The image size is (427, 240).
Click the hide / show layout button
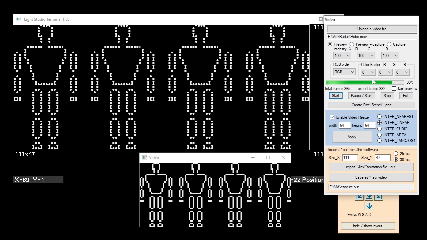367,226
